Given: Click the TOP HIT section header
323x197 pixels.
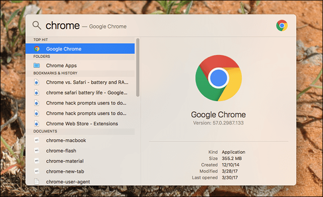Looking at the screenshot, I should click(41, 40).
